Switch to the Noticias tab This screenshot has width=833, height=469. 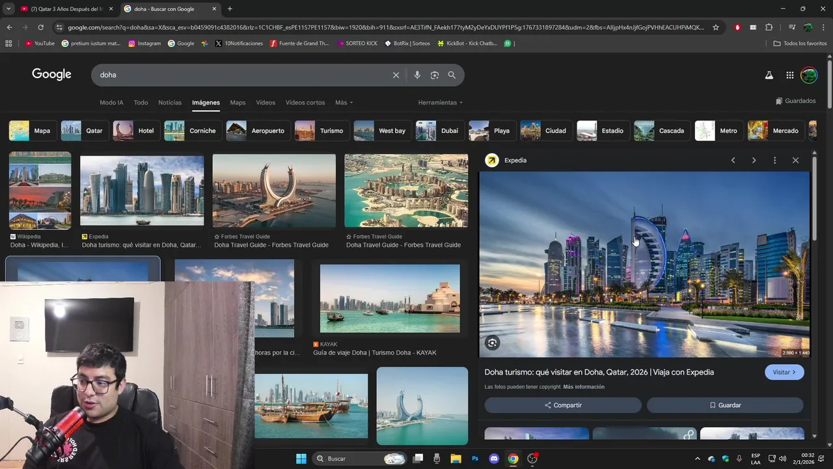[x=170, y=102]
